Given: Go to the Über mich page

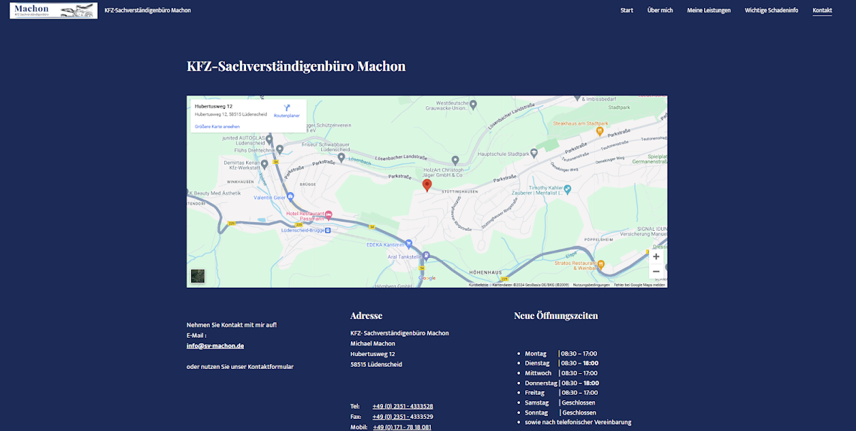Looking at the screenshot, I should [660, 11].
